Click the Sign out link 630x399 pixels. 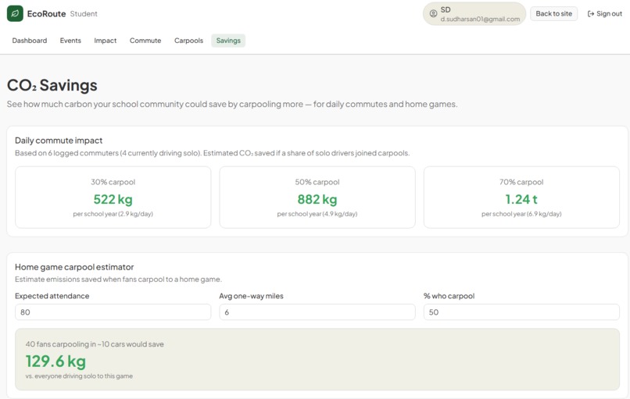(605, 13)
